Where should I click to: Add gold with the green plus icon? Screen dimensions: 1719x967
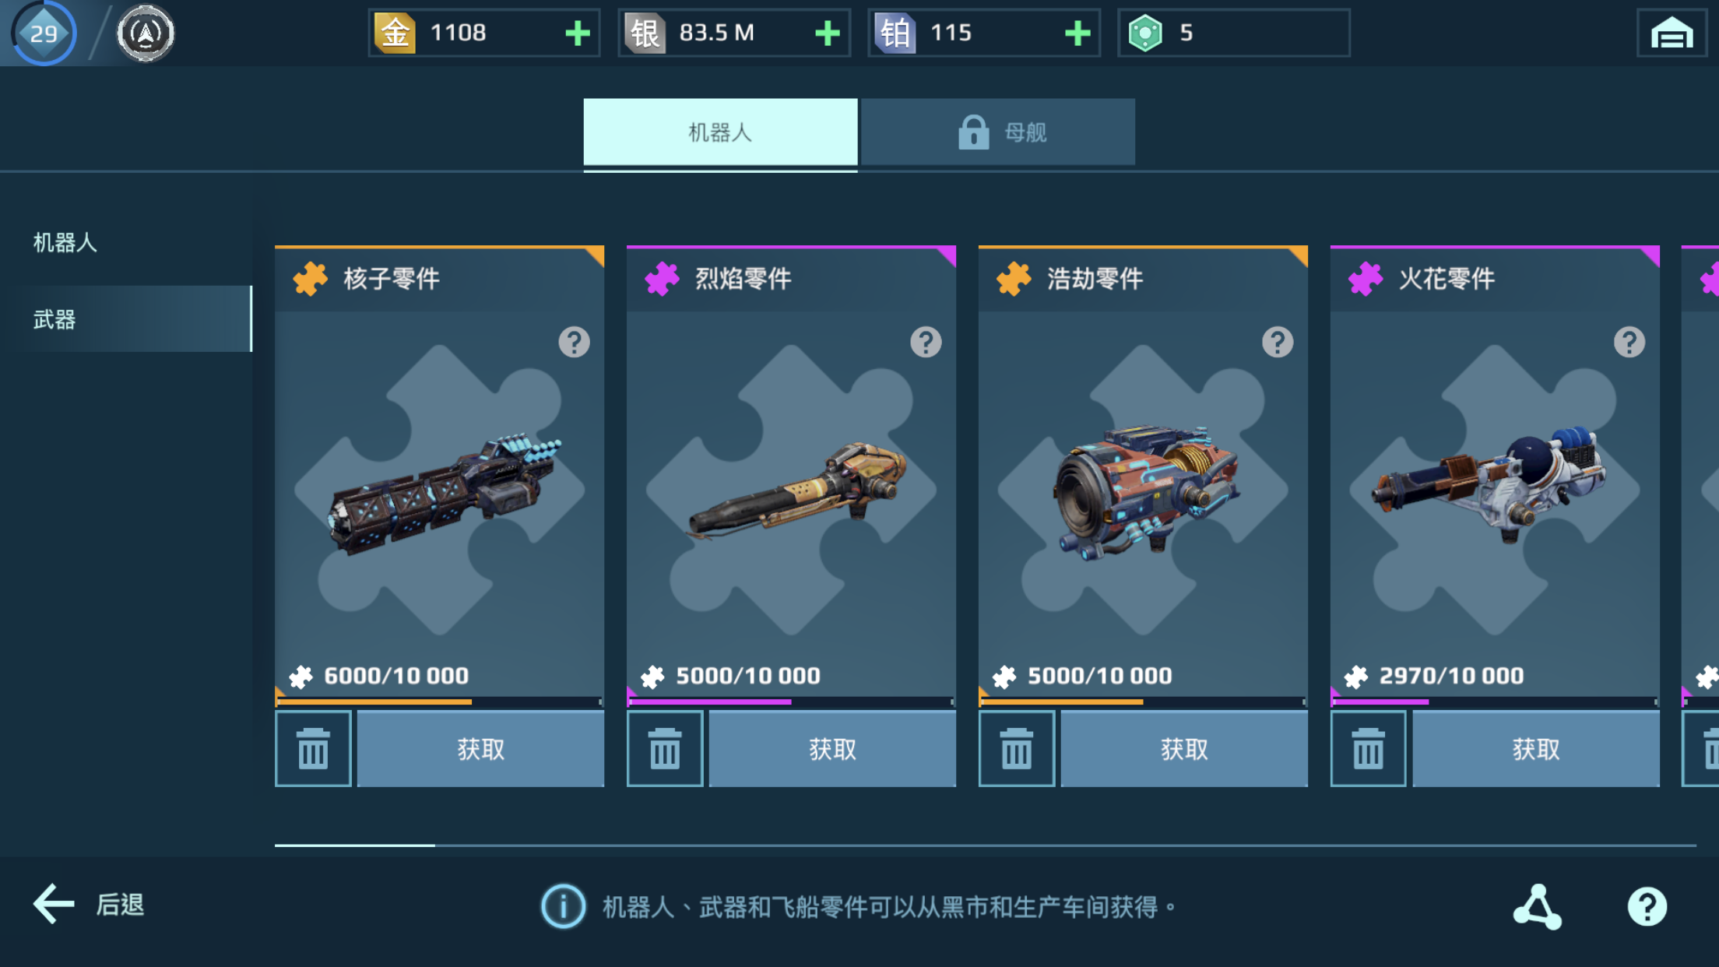click(577, 33)
